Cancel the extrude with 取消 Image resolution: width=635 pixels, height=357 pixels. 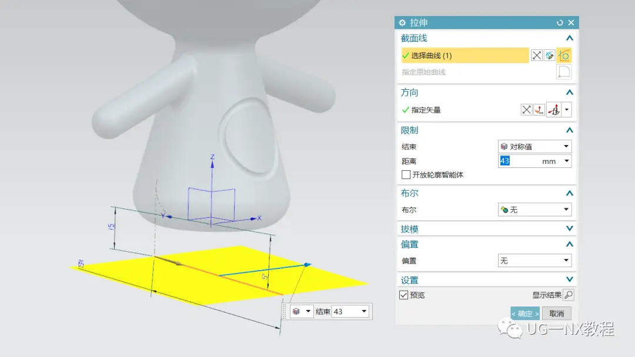pyautogui.click(x=556, y=314)
